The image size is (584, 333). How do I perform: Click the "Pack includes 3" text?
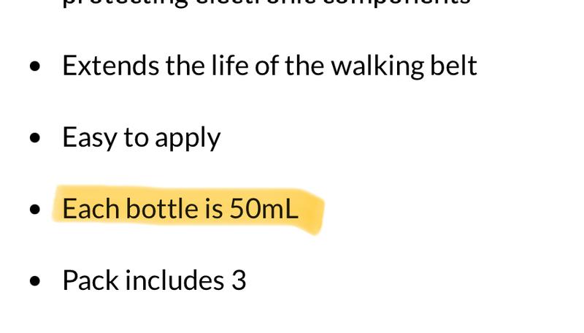click(x=154, y=280)
